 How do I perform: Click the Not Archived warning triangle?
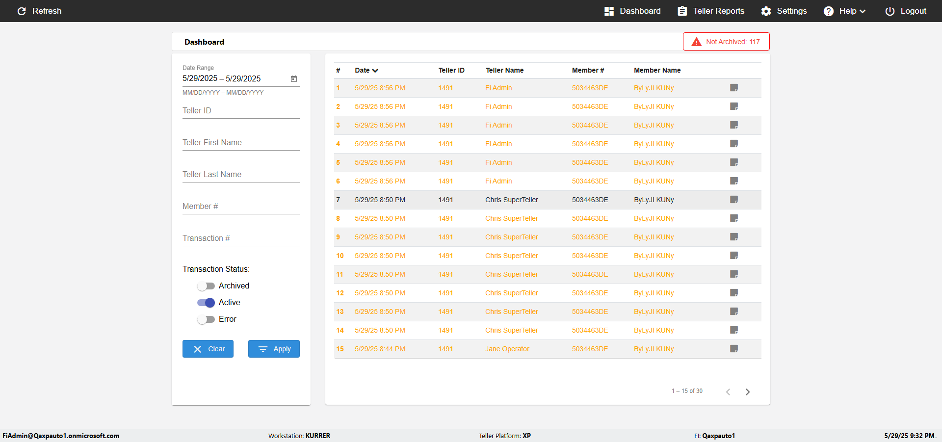tap(696, 42)
